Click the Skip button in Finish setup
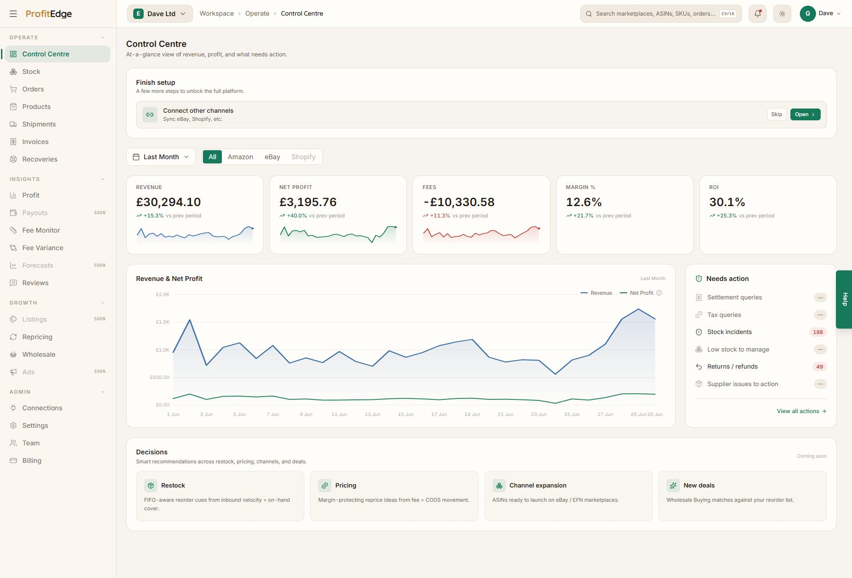The image size is (852, 578). click(x=777, y=115)
